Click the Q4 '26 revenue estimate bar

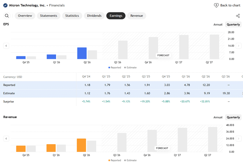tap(152, 141)
